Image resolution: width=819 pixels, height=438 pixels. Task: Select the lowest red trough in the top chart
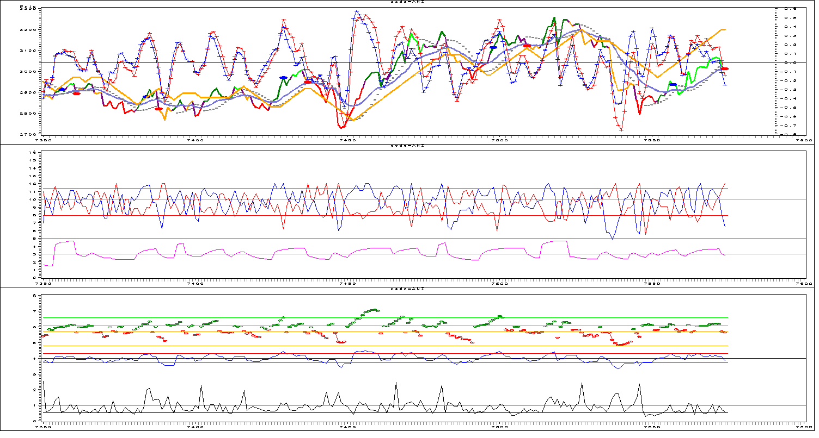pos(621,129)
